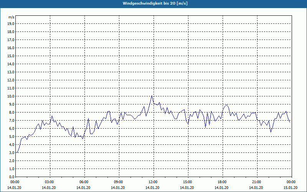Click the '5,0' y-axis label
The height and width of the screenshot is (192, 307).
12,137
